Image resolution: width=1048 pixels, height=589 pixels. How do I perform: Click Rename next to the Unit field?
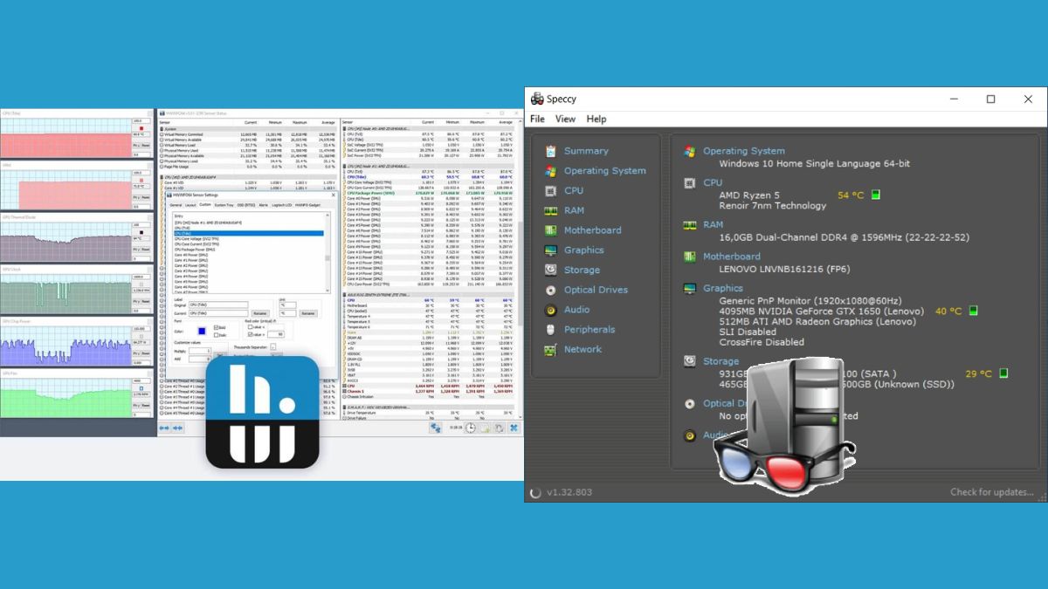[x=308, y=313]
